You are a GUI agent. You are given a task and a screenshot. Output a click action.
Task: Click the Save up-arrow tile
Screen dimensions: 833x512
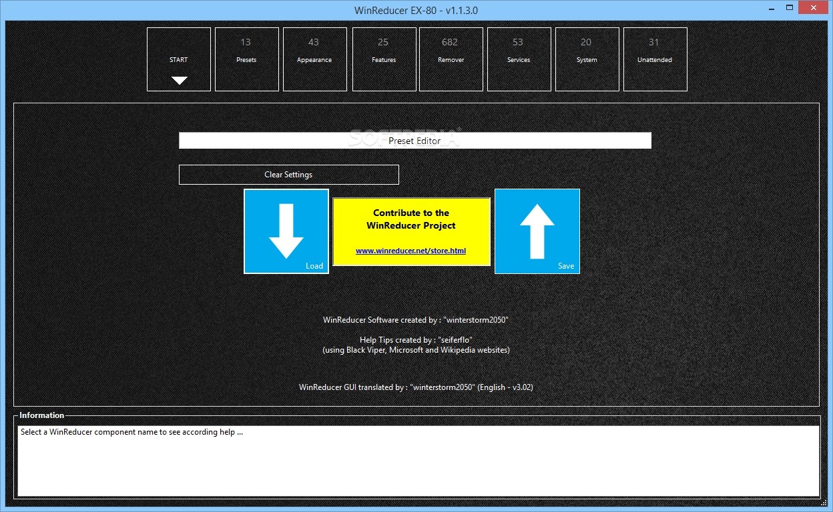(x=537, y=231)
